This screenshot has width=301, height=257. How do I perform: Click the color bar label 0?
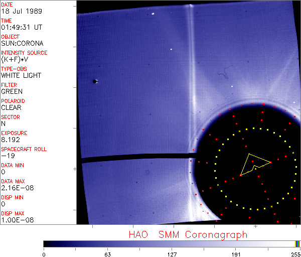point(44,254)
